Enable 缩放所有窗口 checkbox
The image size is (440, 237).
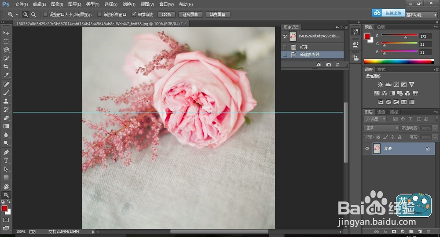99,15
